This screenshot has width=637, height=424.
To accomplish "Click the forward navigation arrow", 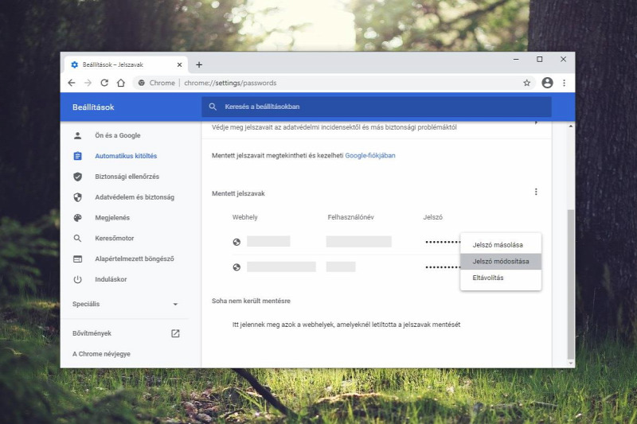I will (88, 83).
